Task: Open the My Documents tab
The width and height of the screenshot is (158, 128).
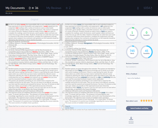Action: [x=15, y=8]
